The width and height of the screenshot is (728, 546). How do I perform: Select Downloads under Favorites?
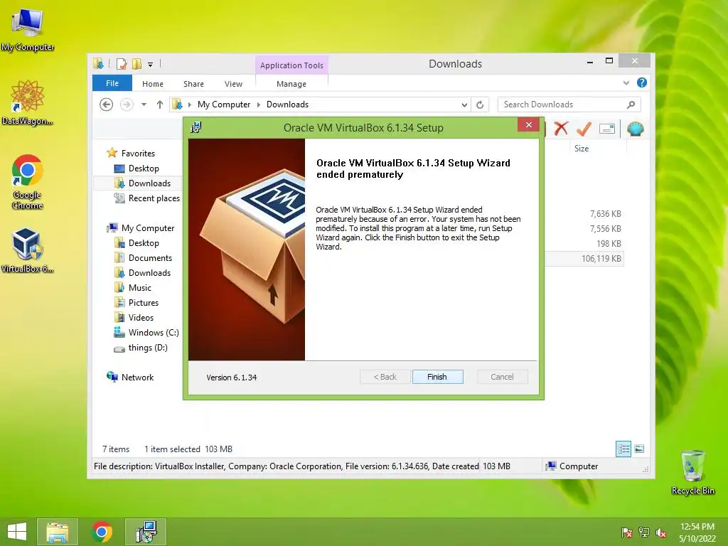point(149,183)
